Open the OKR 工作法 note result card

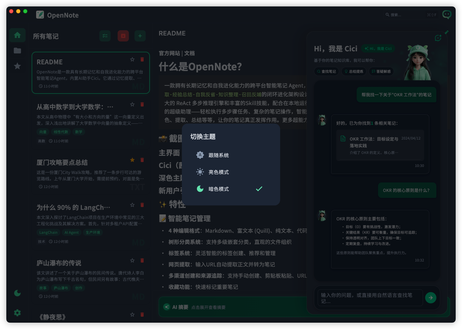[380, 145]
